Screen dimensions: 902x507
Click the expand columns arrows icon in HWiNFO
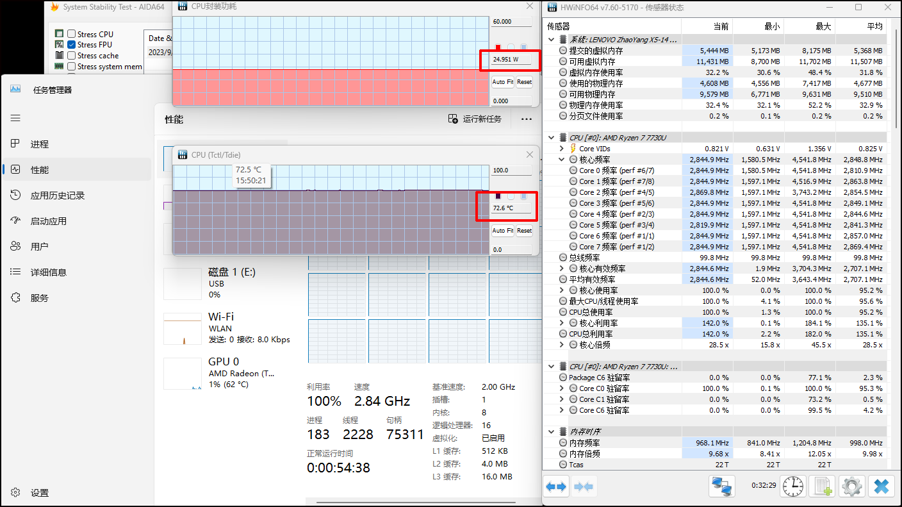556,487
